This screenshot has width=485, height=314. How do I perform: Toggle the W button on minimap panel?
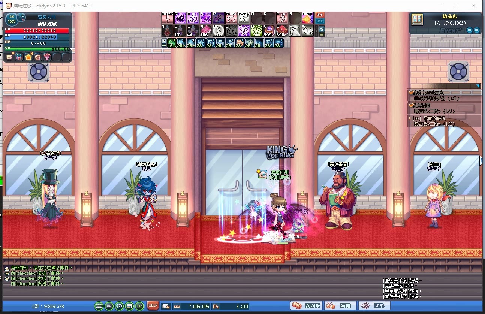click(x=469, y=30)
